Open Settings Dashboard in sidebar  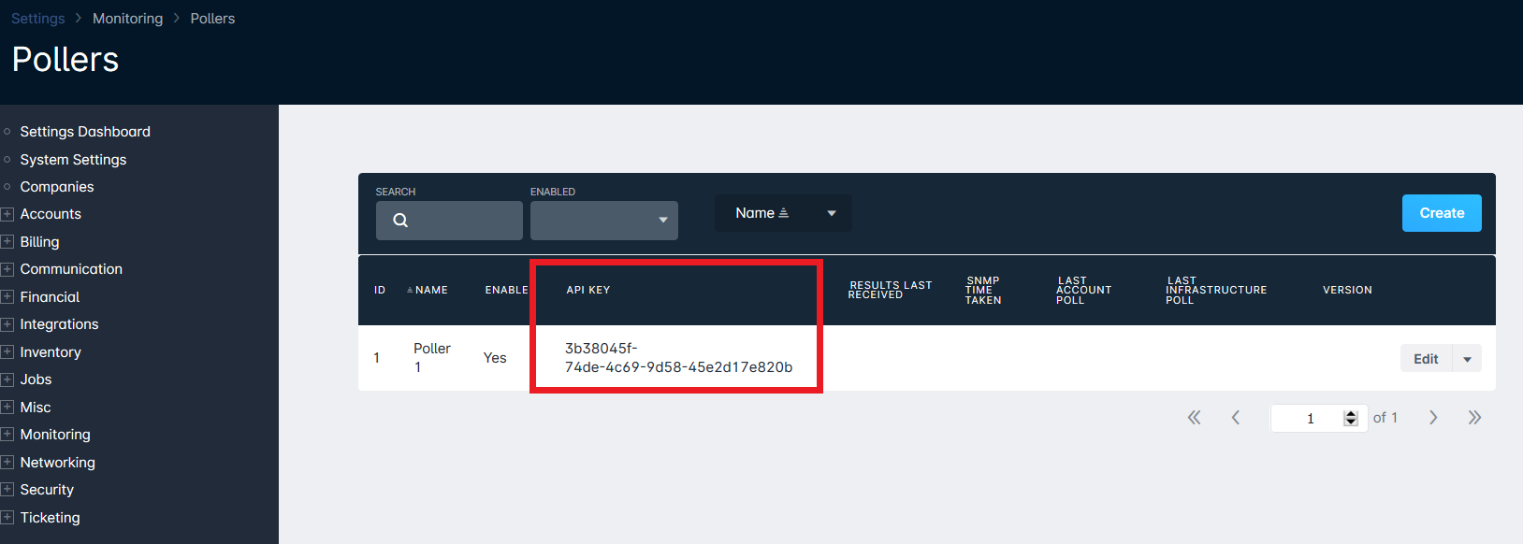pyautogui.click(x=85, y=132)
